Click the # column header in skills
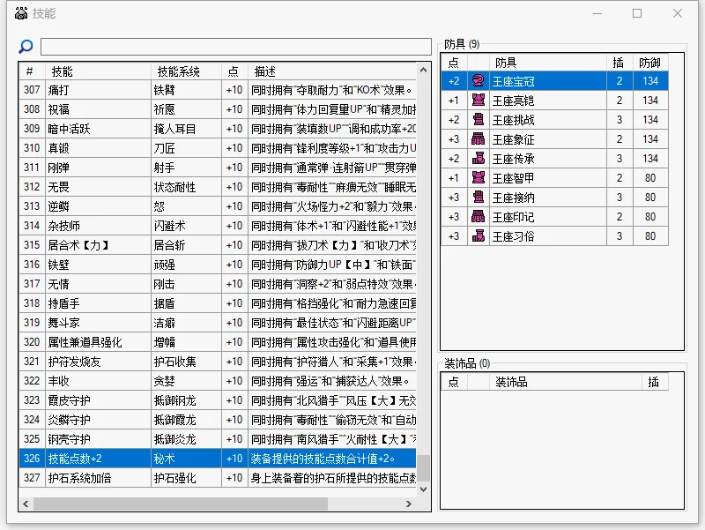 point(32,71)
